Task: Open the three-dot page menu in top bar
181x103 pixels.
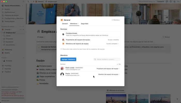Action: pos(178,2)
